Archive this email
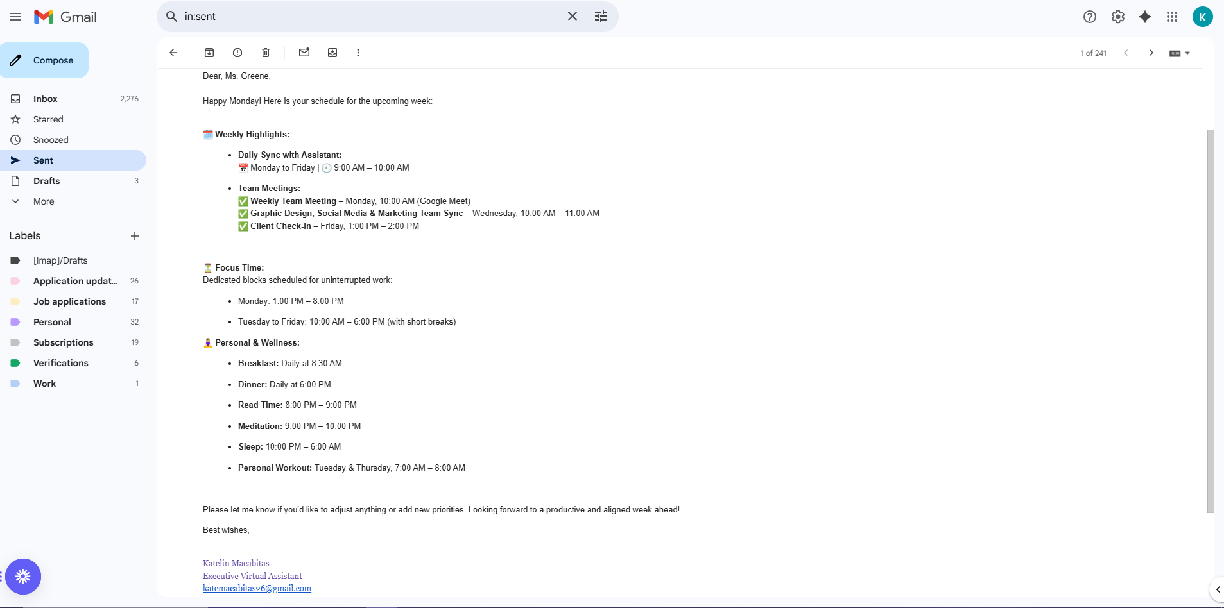 click(209, 53)
